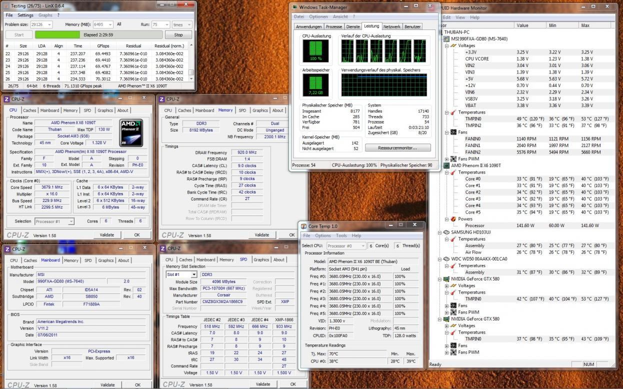
Task: Click Validate in the CPU-Z SPD window
Action: [262, 384]
